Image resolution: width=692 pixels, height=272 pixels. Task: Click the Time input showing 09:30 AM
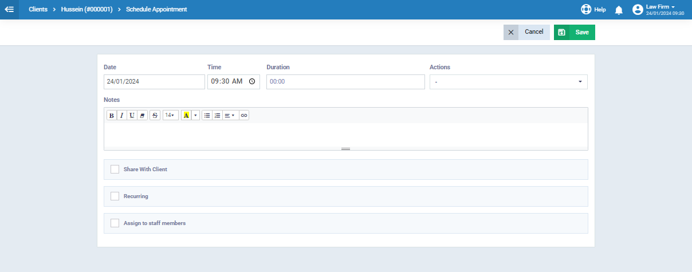tap(234, 82)
